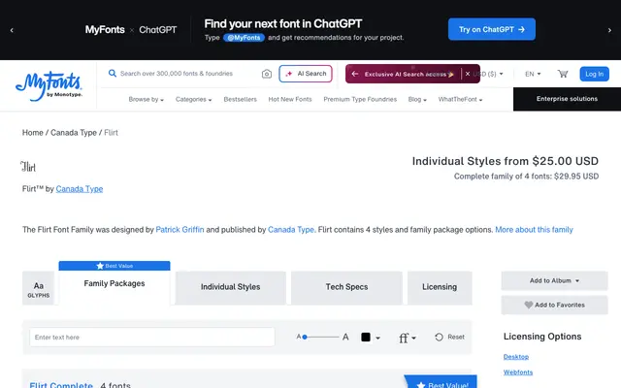The height and width of the screenshot is (388, 621).
Task: Go to previous banner slide arrow
Action: point(12,30)
